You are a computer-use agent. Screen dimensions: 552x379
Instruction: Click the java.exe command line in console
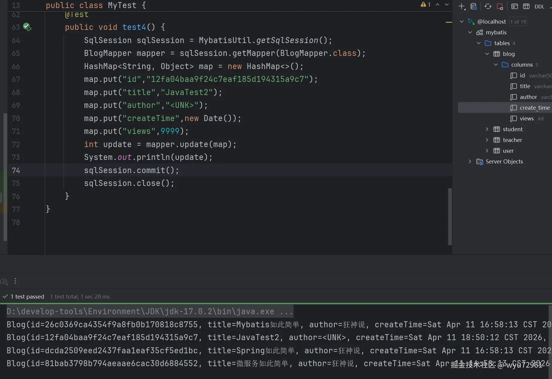pos(150,311)
